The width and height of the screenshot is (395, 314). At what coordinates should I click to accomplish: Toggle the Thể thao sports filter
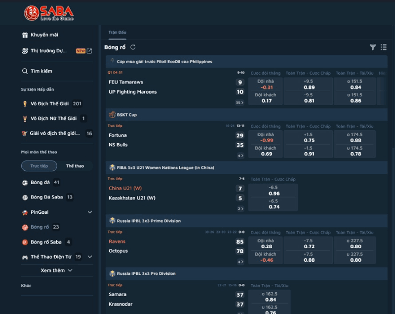point(75,166)
